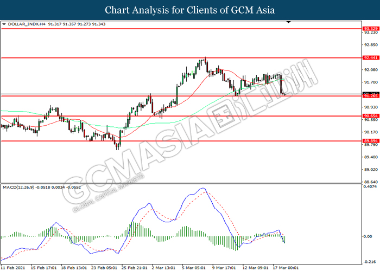380x271 pixels.
Task: Click the 25 Feb 21:01 time label
Action: pyautogui.click(x=135, y=268)
